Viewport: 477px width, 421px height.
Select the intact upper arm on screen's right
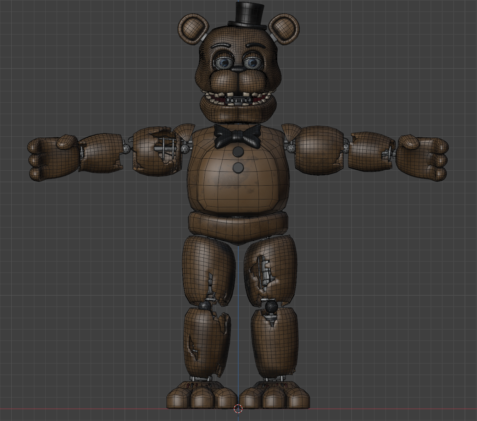pyautogui.click(x=319, y=150)
